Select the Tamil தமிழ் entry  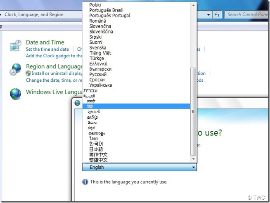[x=137, y=117]
